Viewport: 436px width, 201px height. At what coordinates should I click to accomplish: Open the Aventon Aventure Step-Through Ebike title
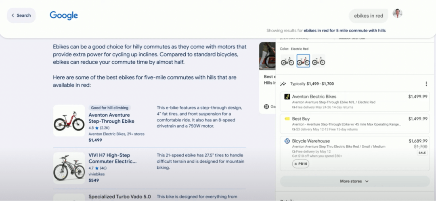coord(111,118)
